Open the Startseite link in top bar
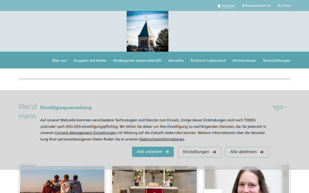The image size is (309, 193). click(x=228, y=6)
